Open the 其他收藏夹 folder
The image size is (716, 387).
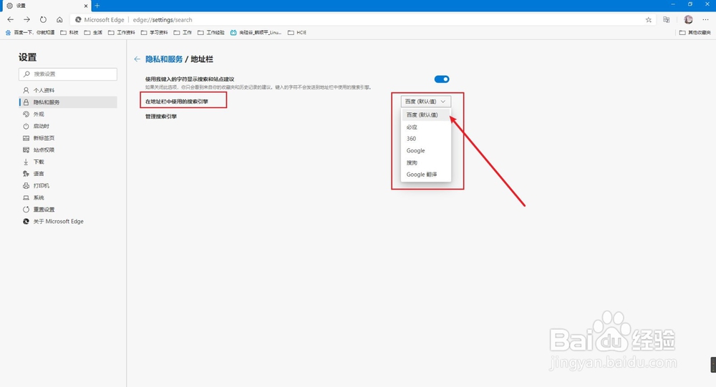point(695,32)
